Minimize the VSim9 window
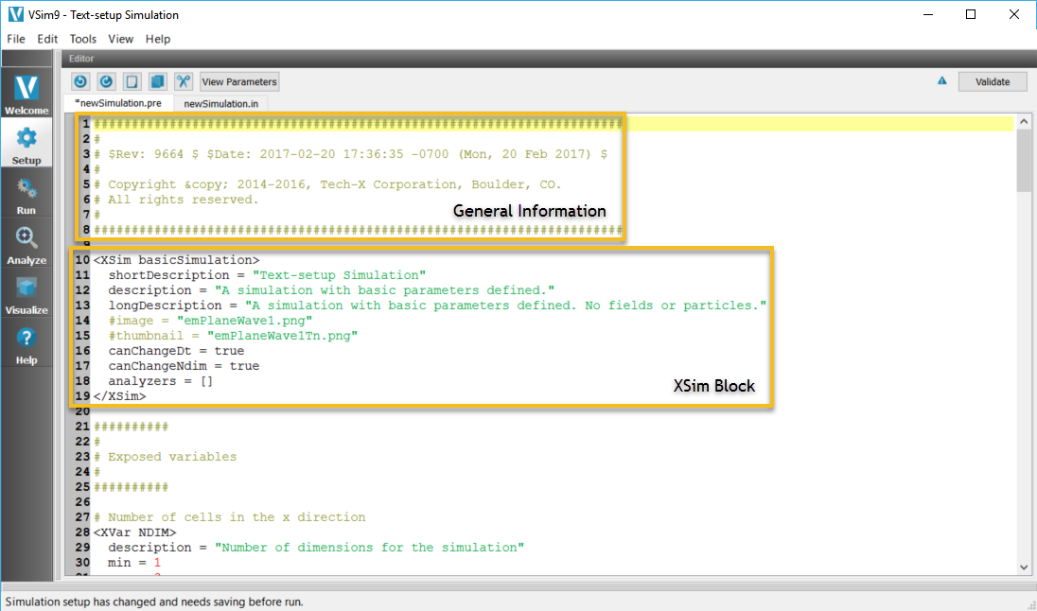The height and width of the screenshot is (611, 1037). (928, 14)
